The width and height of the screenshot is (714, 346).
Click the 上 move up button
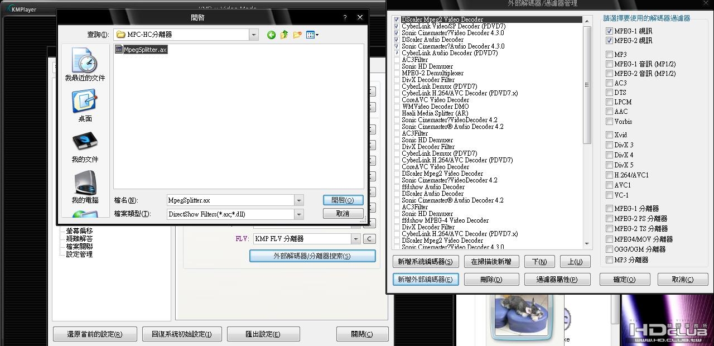(x=575, y=261)
